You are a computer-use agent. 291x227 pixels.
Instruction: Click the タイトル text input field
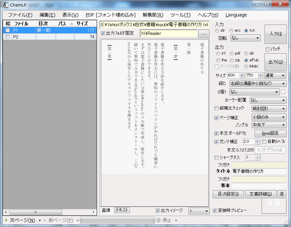(x=259, y=171)
